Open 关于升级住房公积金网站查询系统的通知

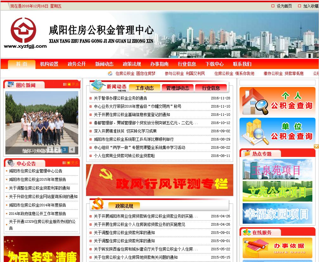43,196
